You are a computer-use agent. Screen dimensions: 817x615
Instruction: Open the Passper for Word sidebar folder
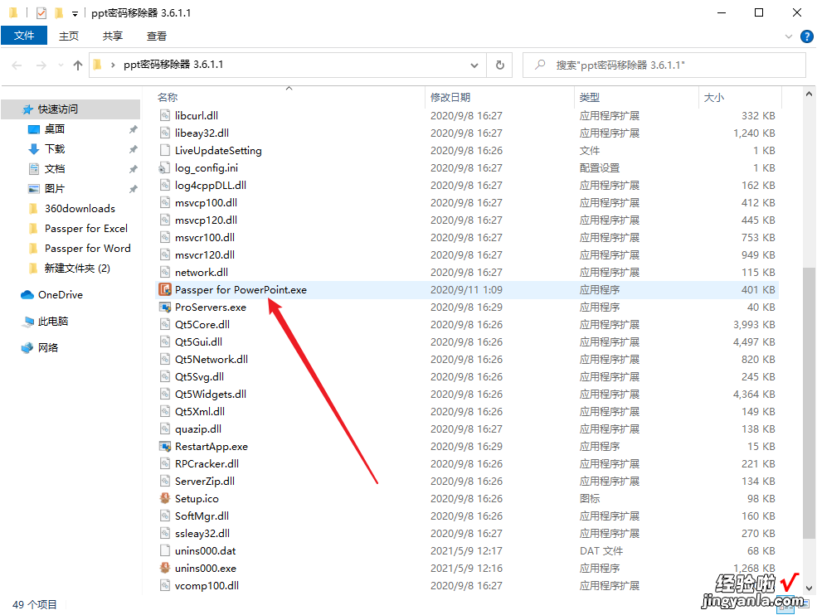click(88, 249)
